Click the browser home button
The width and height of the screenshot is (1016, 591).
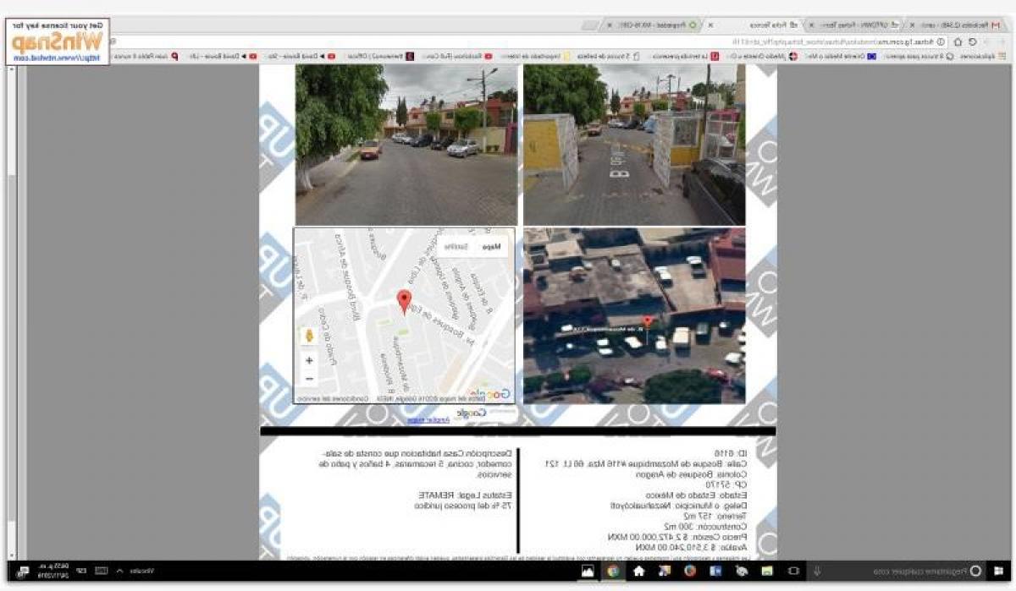(x=958, y=41)
